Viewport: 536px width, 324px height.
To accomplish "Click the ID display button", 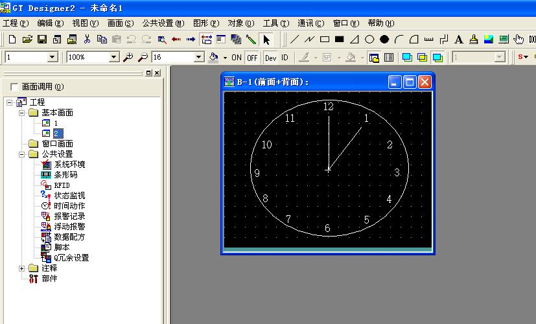I will 285,58.
